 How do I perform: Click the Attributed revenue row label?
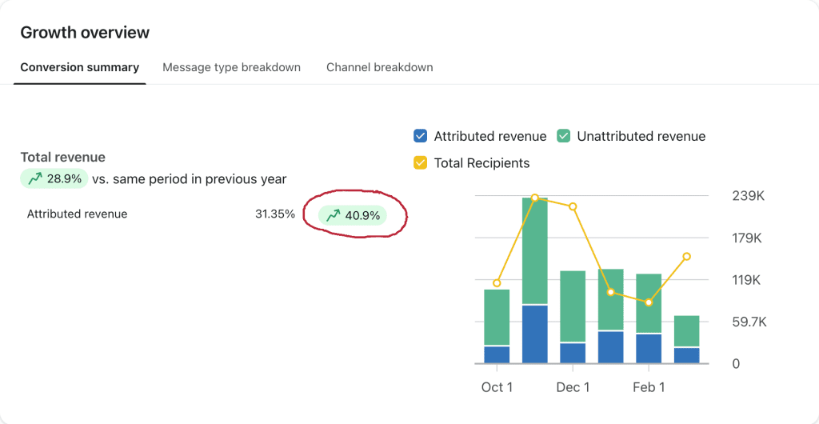[x=77, y=214]
